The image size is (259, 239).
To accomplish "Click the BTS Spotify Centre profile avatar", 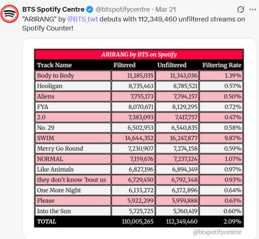I will click(9, 14).
